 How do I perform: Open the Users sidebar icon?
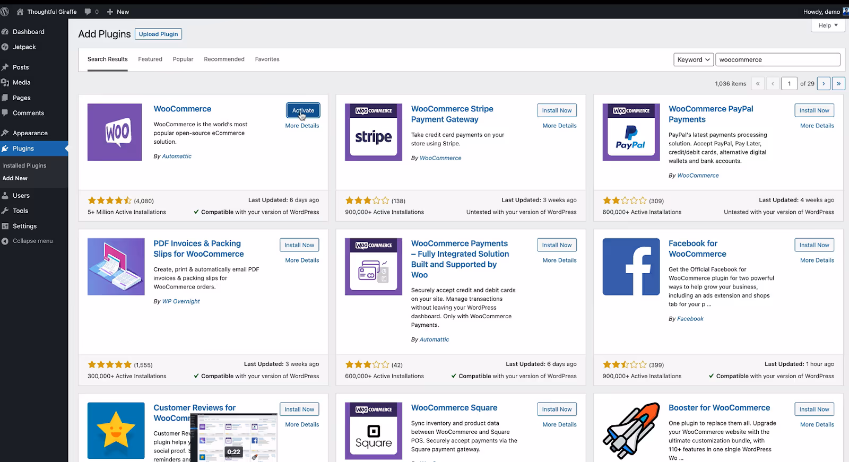tap(5, 196)
